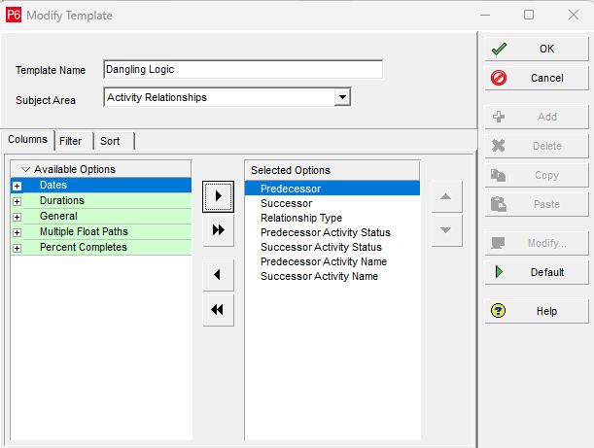Move selected option down with arrow

[x=445, y=230]
